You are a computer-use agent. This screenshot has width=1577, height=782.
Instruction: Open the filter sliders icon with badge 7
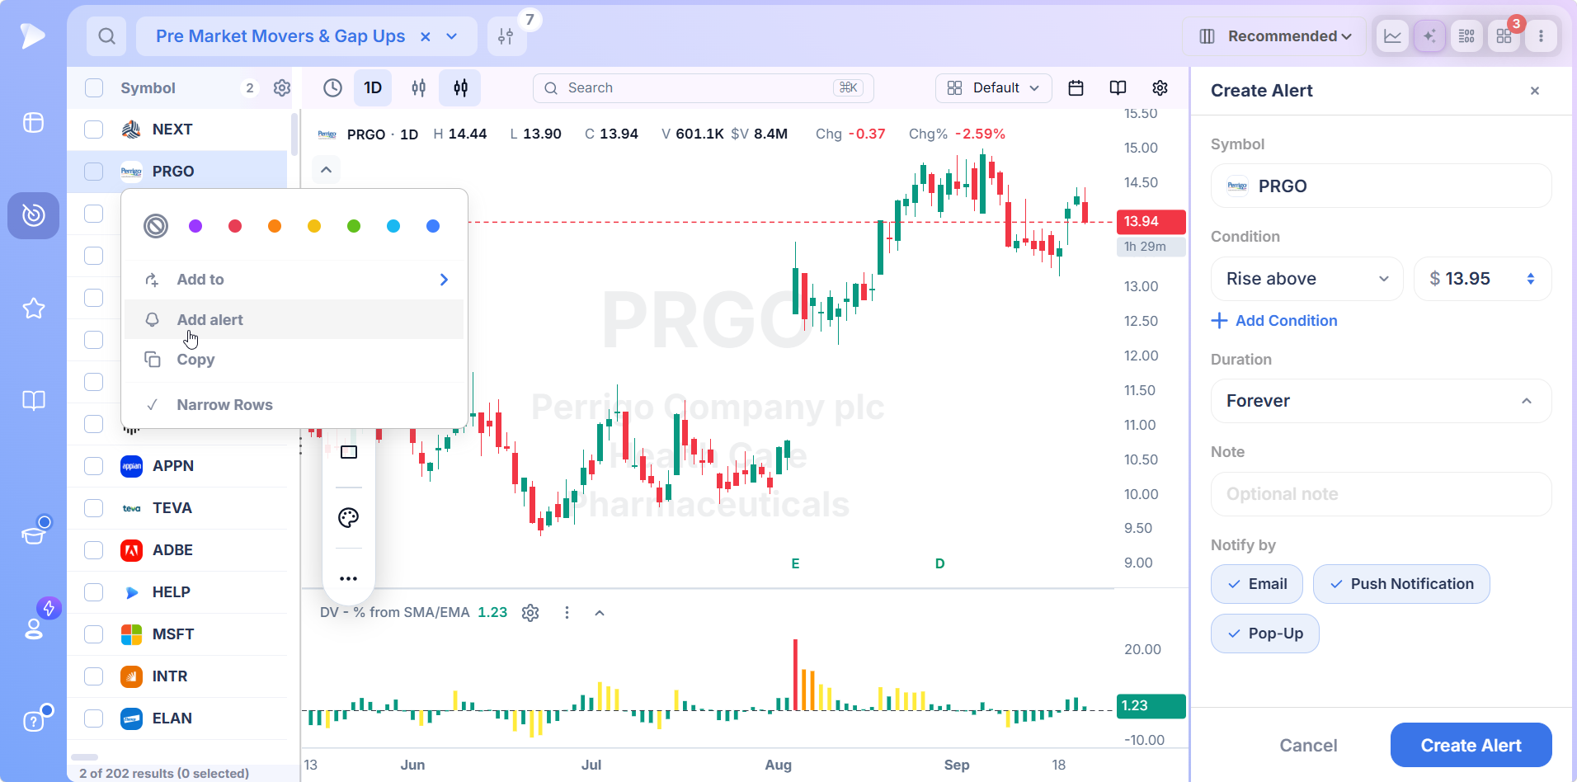[506, 36]
